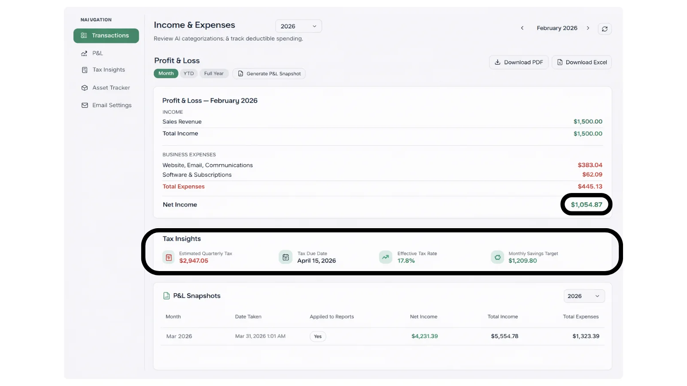This screenshot has width=687, height=386.
Task: Click the $5,554.78 total income value
Action: click(505, 336)
